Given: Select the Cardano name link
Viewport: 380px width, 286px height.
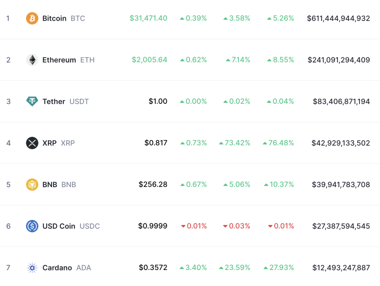Looking at the screenshot, I should click(x=57, y=268).
